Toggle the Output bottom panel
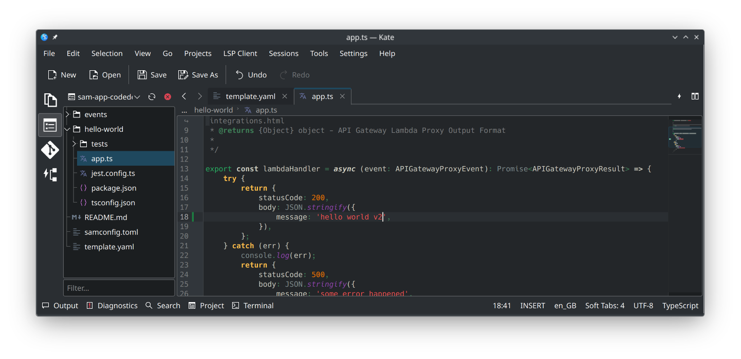 (x=60, y=306)
